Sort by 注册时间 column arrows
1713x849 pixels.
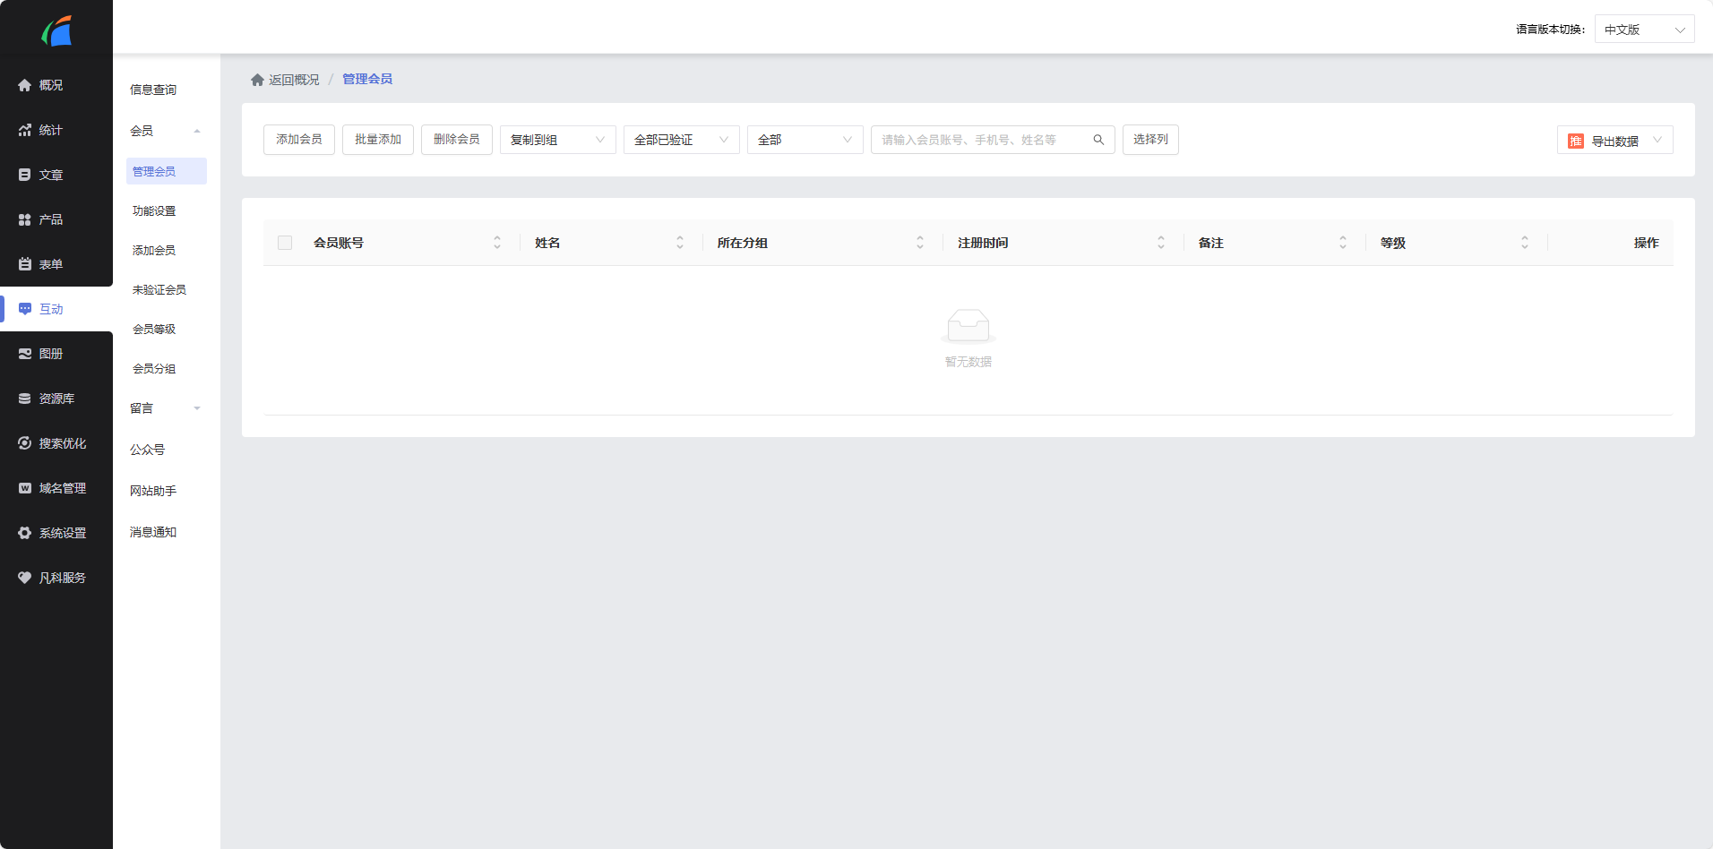(1161, 243)
